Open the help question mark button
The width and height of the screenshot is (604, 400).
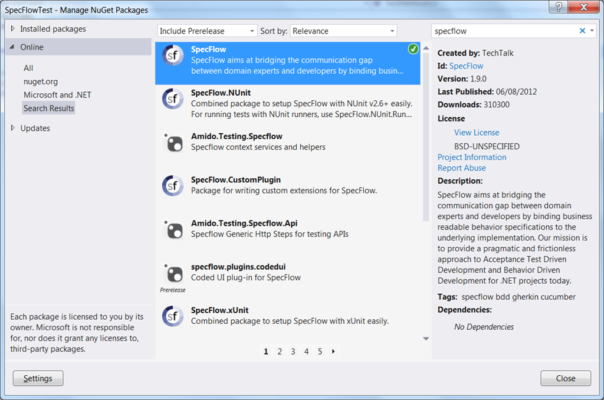pos(559,7)
